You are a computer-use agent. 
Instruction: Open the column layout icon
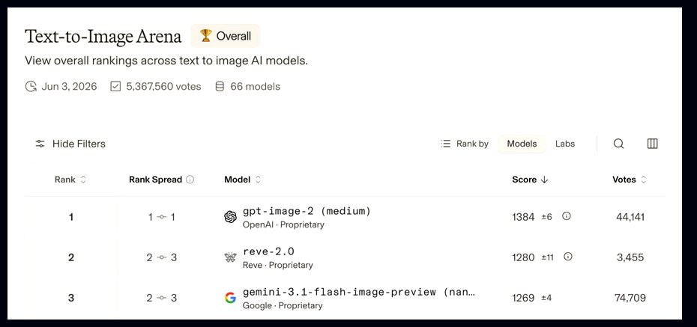coord(652,144)
